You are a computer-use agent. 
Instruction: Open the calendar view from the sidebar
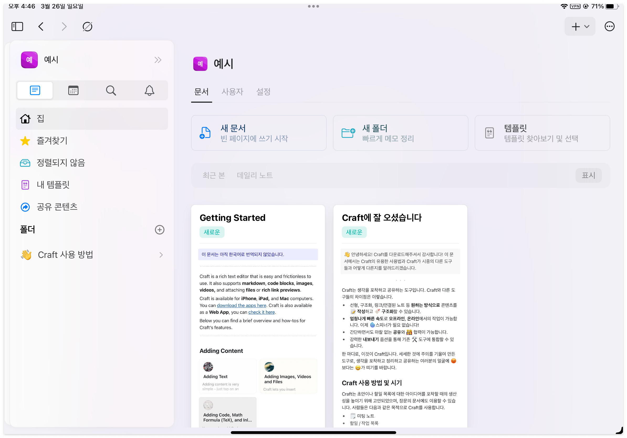pos(73,90)
